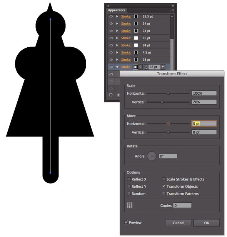
Task: Uncheck the Transform Objects checkbox
Action: pyautogui.click(x=164, y=186)
